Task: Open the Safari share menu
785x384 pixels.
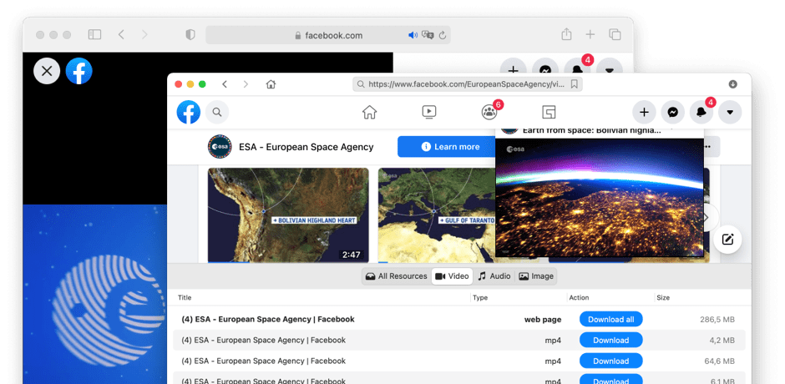Action: pos(566,34)
